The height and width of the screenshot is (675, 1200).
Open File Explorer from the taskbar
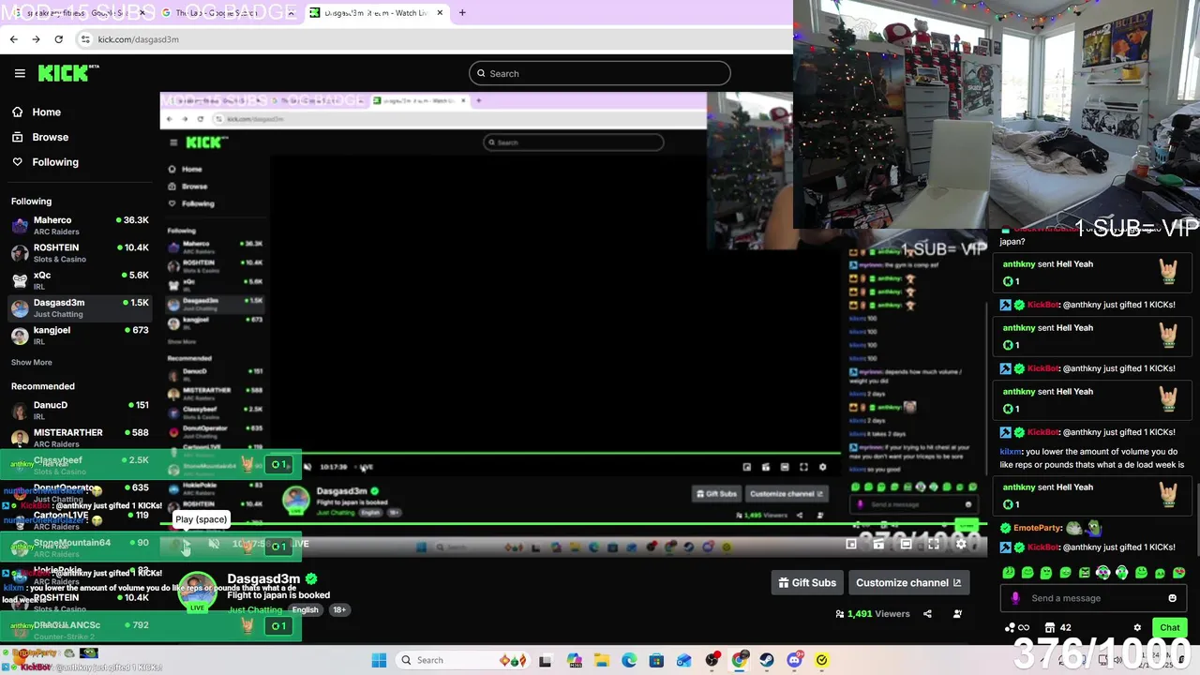pyautogui.click(x=601, y=660)
